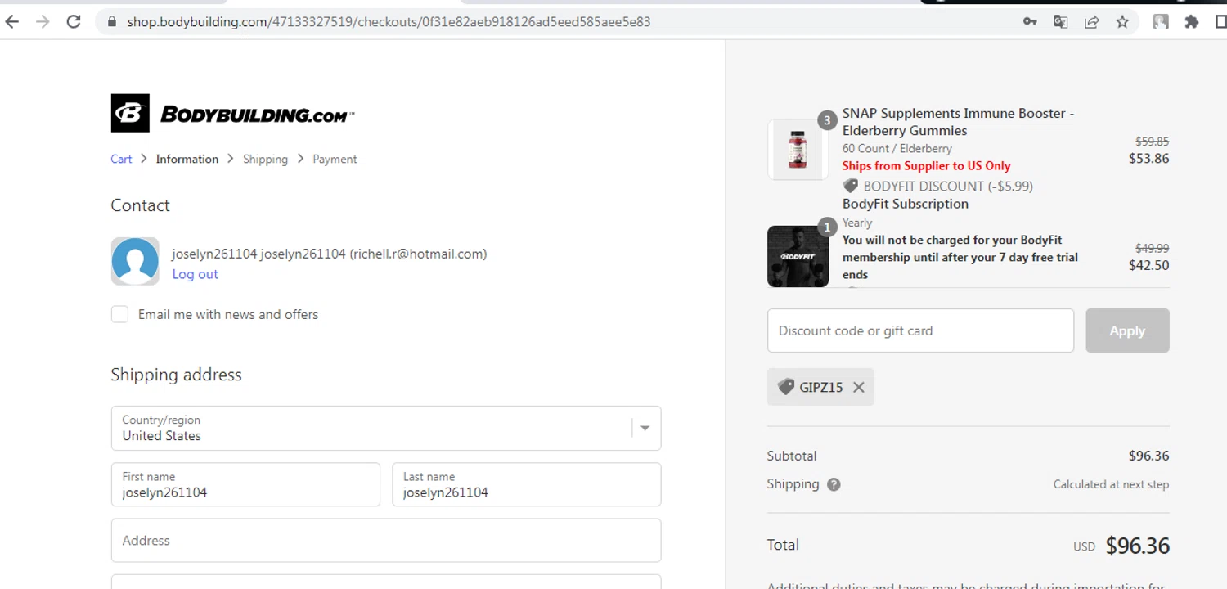Click the browser address bar URL
Image resolution: width=1227 pixels, height=589 pixels.
click(x=389, y=22)
